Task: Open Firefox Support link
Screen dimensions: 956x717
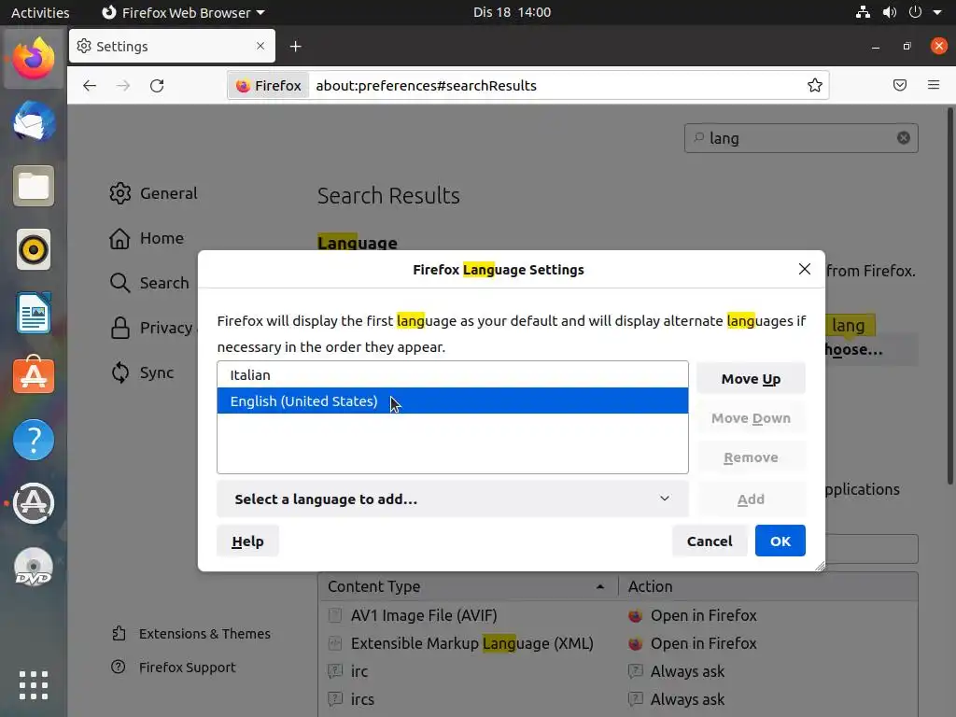Action: pos(174,668)
